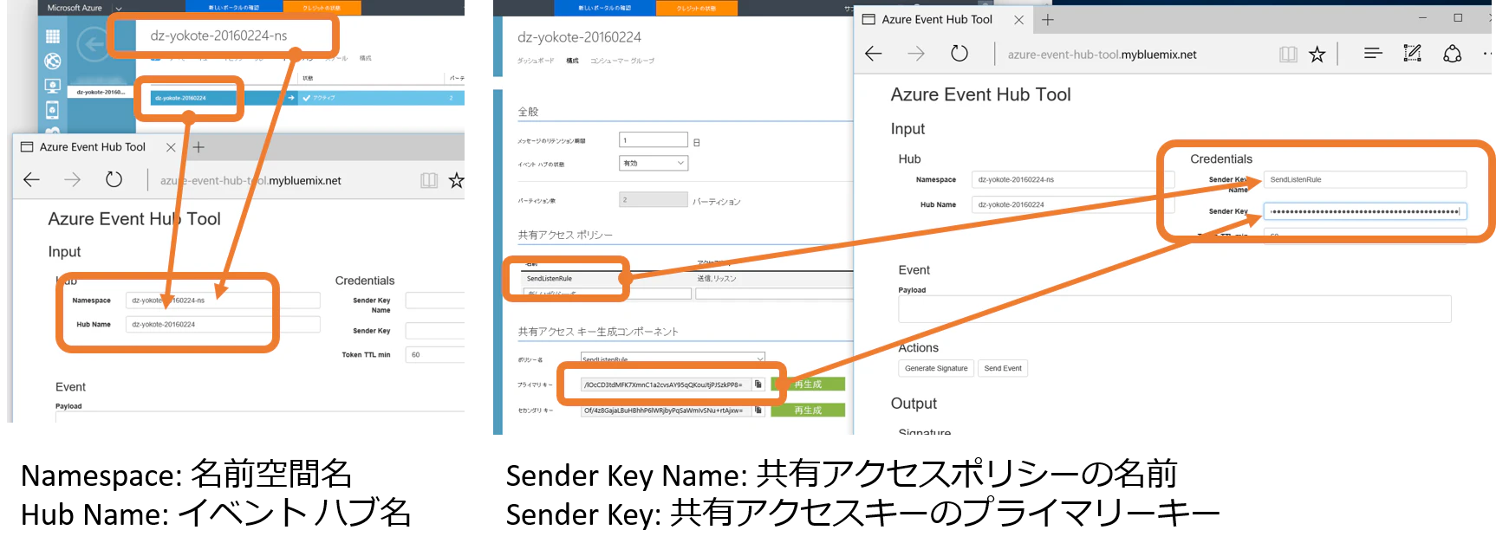Click the Hub Name field in the right browser
1496x556 pixels.
(1073, 204)
